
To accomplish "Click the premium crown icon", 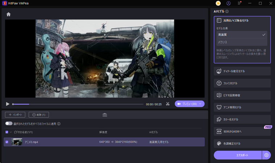I will coord(218,3).
